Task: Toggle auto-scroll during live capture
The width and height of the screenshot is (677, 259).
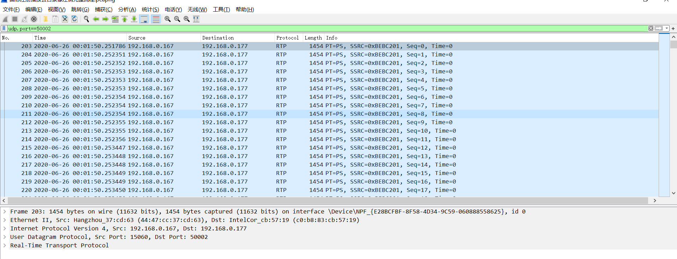Action: point(144,19)
